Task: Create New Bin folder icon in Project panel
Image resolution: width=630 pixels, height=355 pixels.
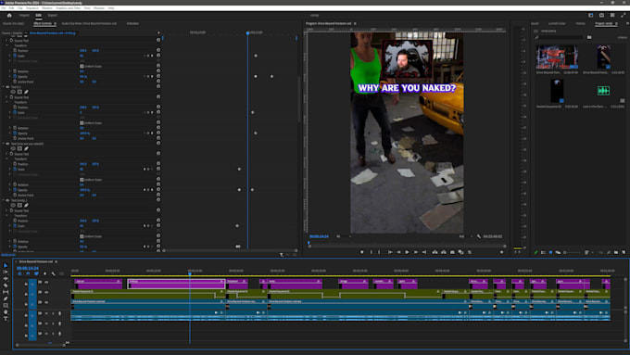Action: tap(616, 252)
